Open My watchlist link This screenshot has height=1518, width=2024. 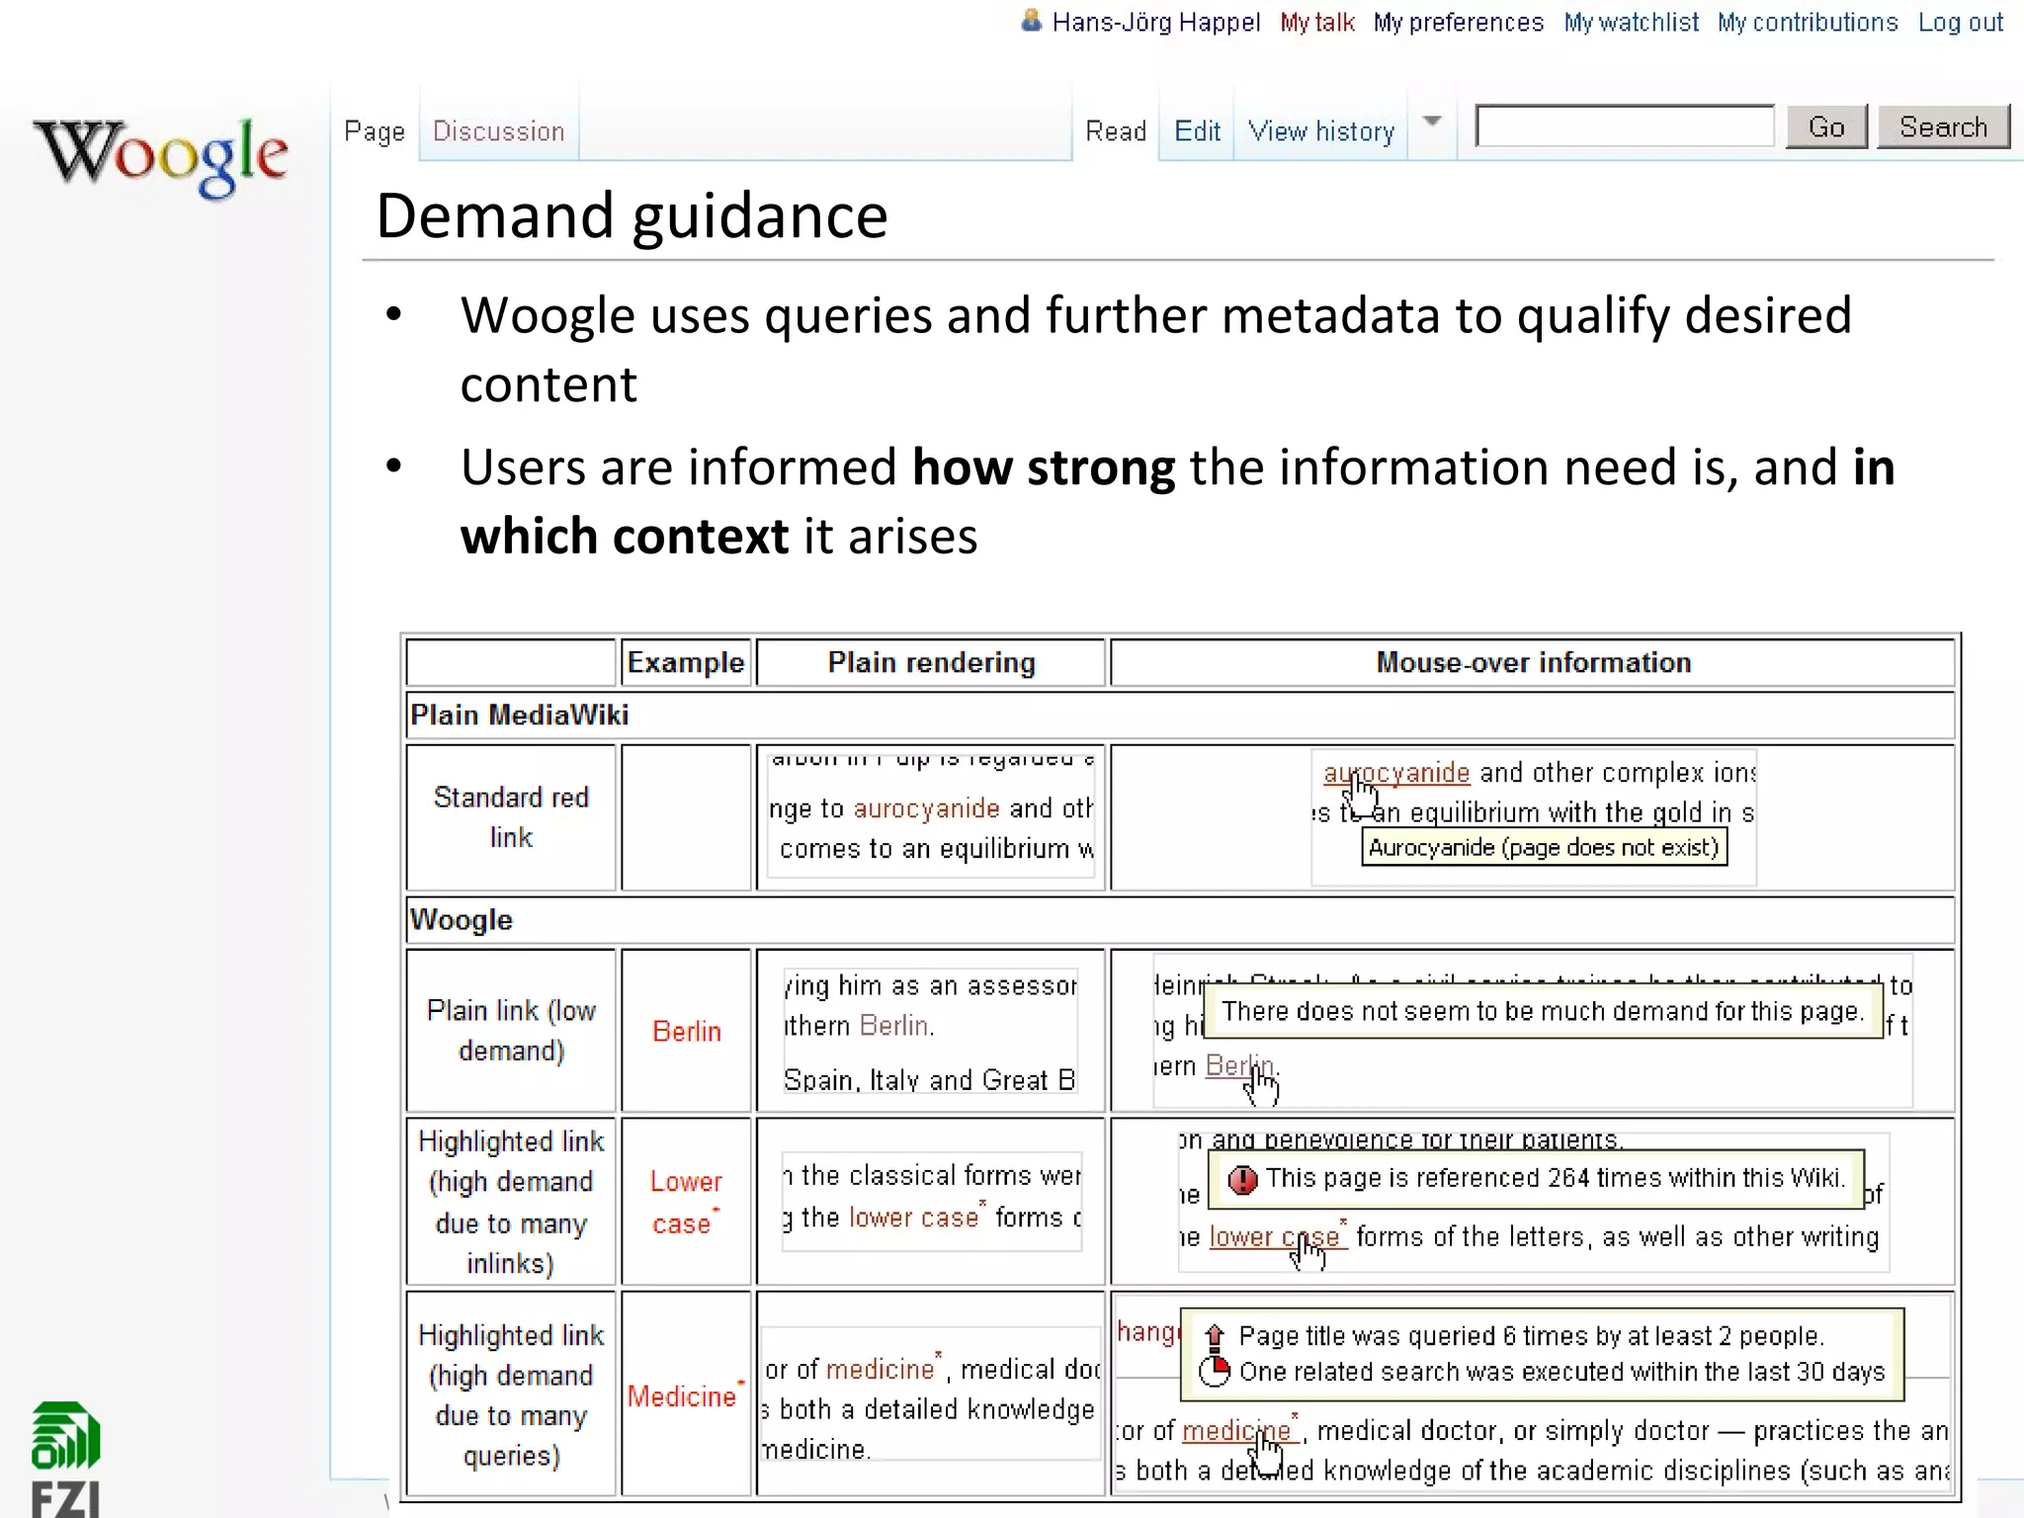pos(1631,22)
